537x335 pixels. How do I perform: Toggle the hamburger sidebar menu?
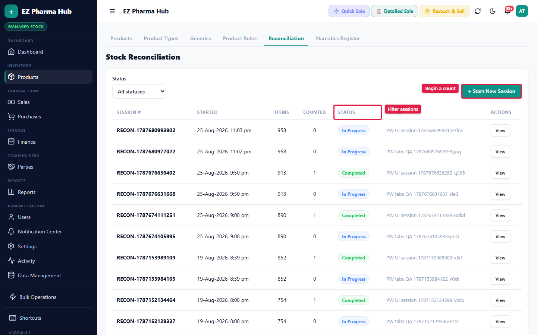click(x=112, y=11)
